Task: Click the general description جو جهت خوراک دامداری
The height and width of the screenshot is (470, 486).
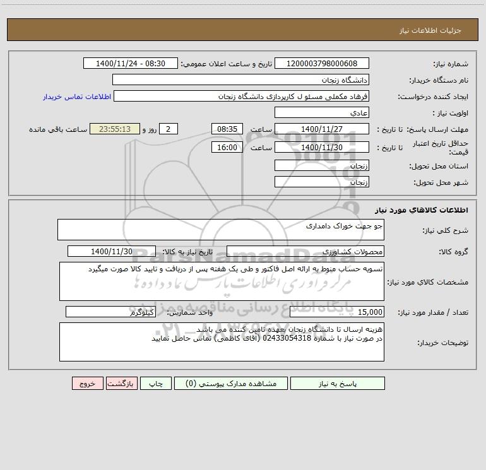Action: point(221,230)
